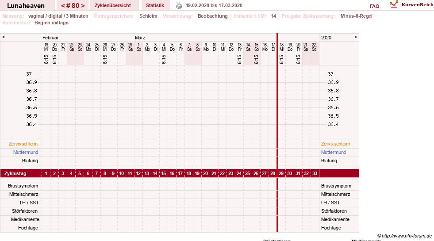Click the vaginal / digital / 3 Minuten value
This screenshot has width=434, height=241.
(58, 16)
